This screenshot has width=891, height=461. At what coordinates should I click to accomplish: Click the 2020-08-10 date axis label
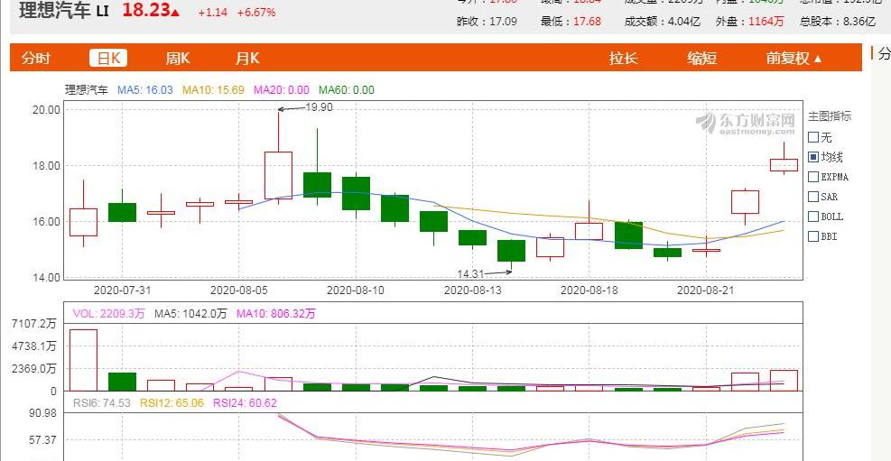point(356,290)
